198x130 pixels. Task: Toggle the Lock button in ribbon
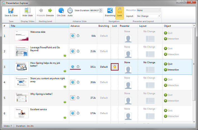(x=119, y=13)
